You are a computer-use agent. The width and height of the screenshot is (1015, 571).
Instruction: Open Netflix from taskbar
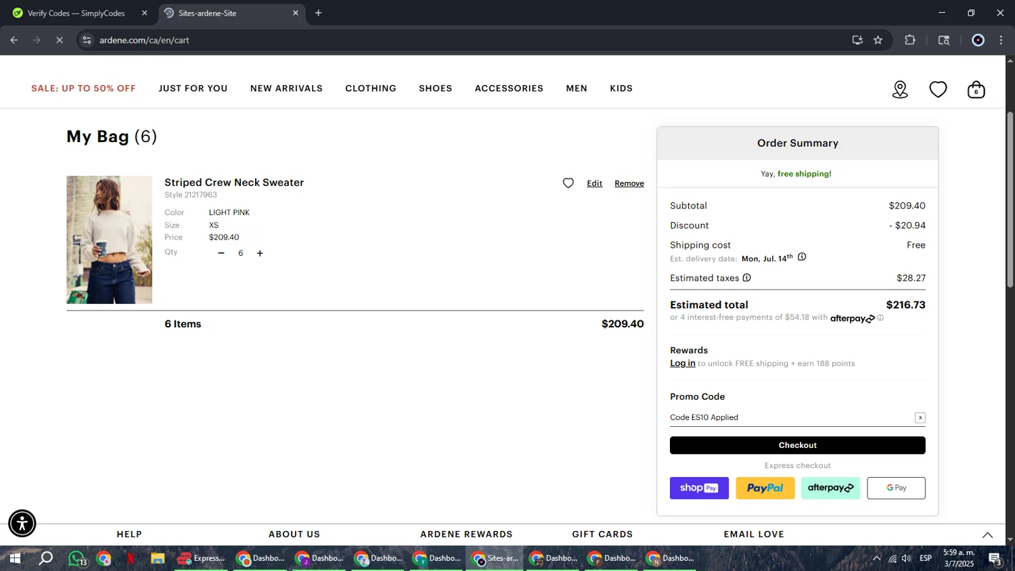(131, 558)
